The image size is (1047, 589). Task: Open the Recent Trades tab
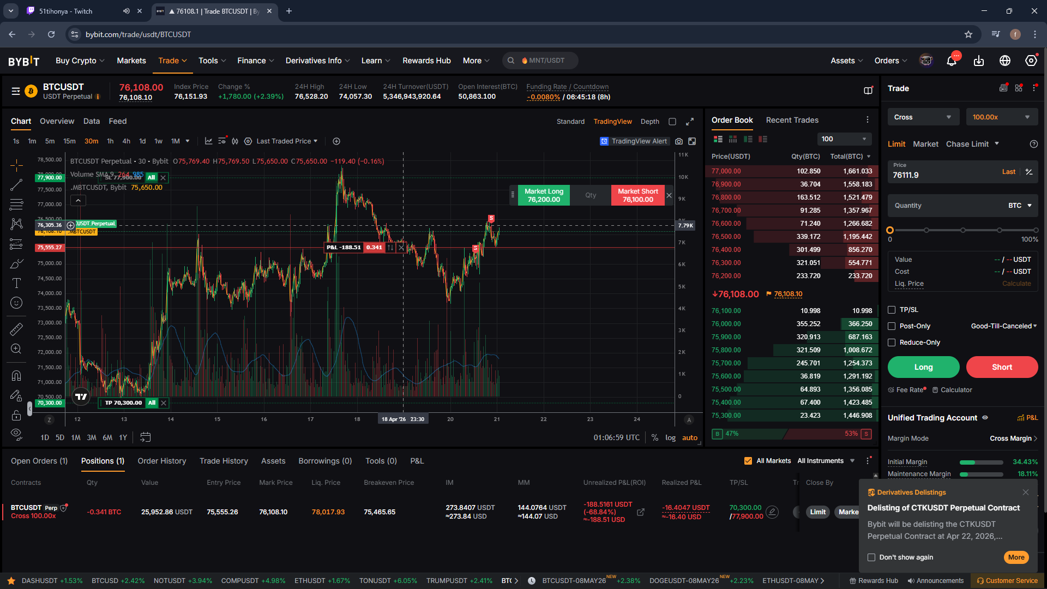pyautogui.click(x=792, y=120)
